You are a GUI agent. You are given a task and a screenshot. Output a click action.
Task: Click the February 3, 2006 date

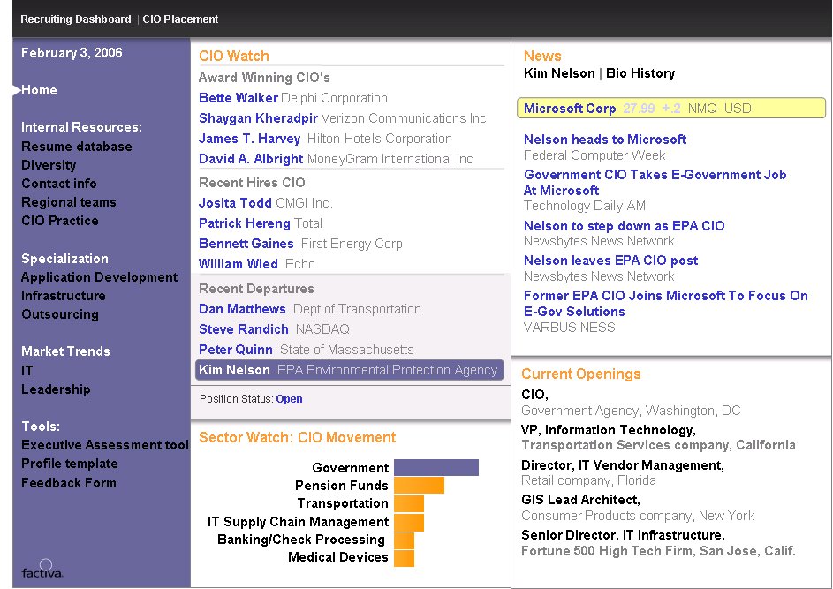tap(72, 53)
